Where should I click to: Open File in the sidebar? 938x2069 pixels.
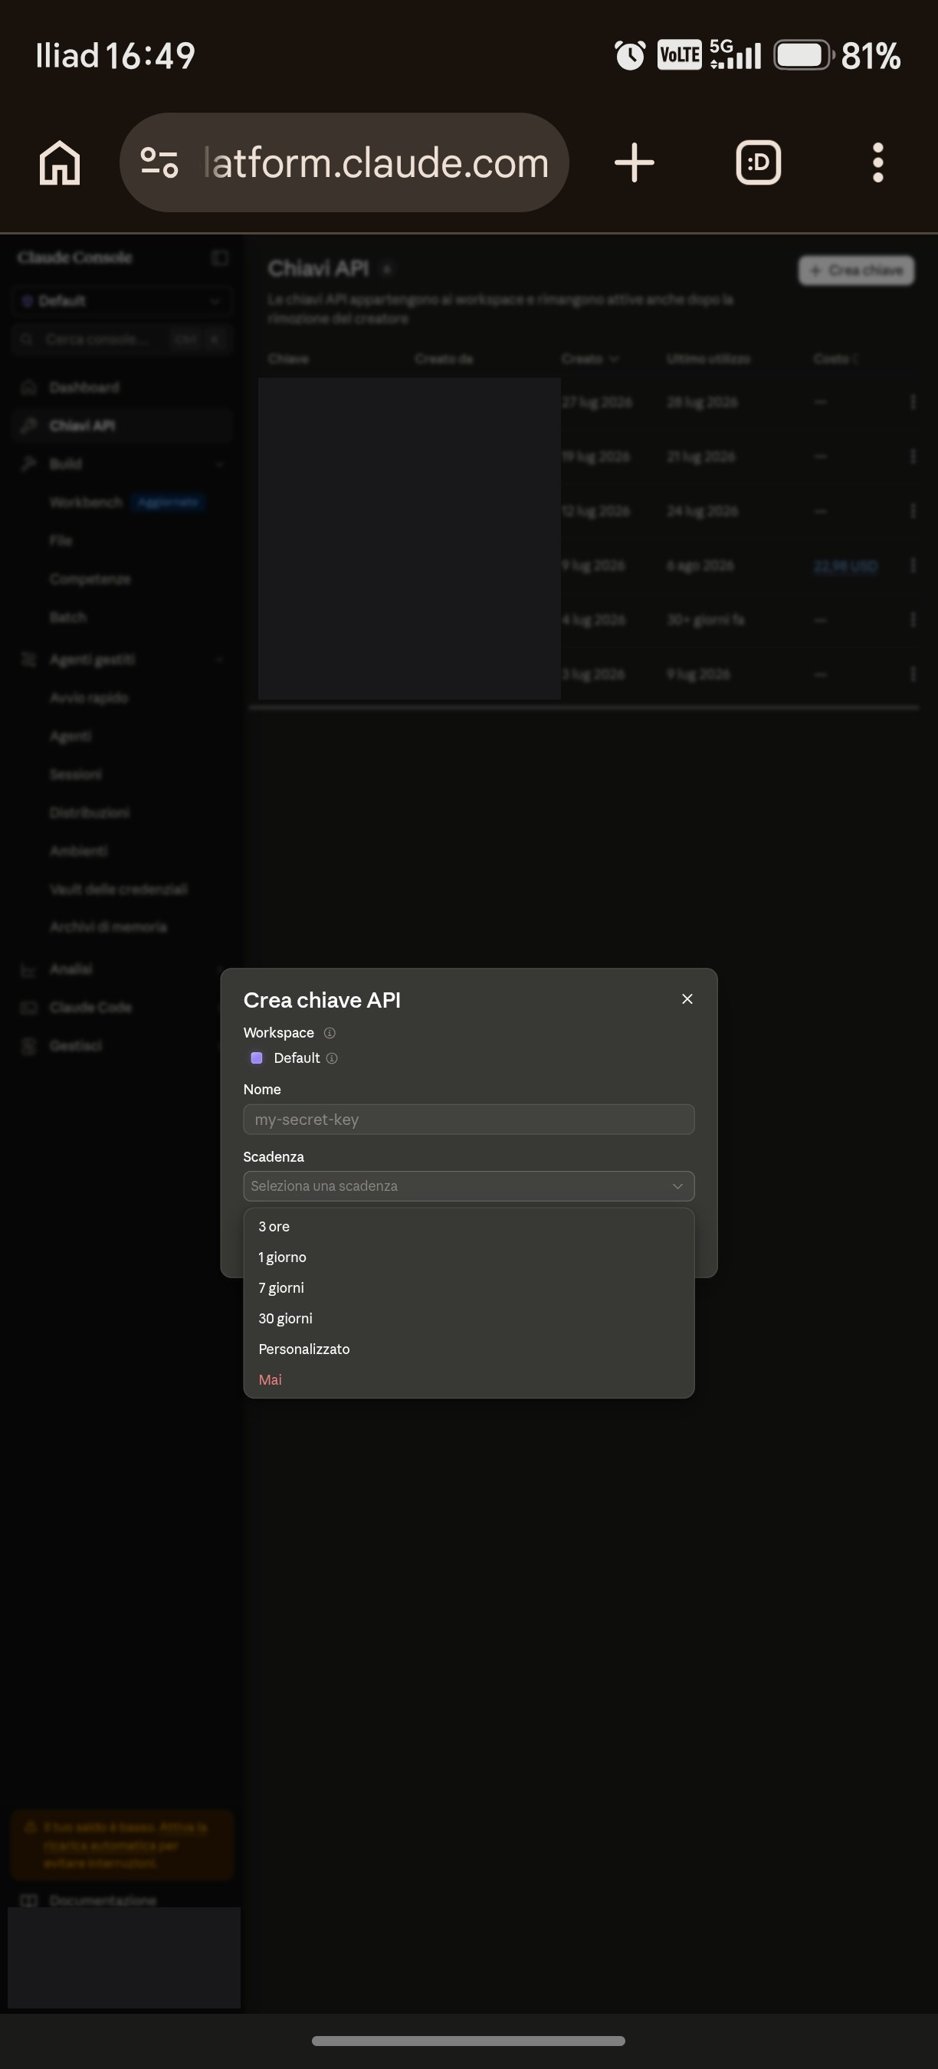[61, 539]
